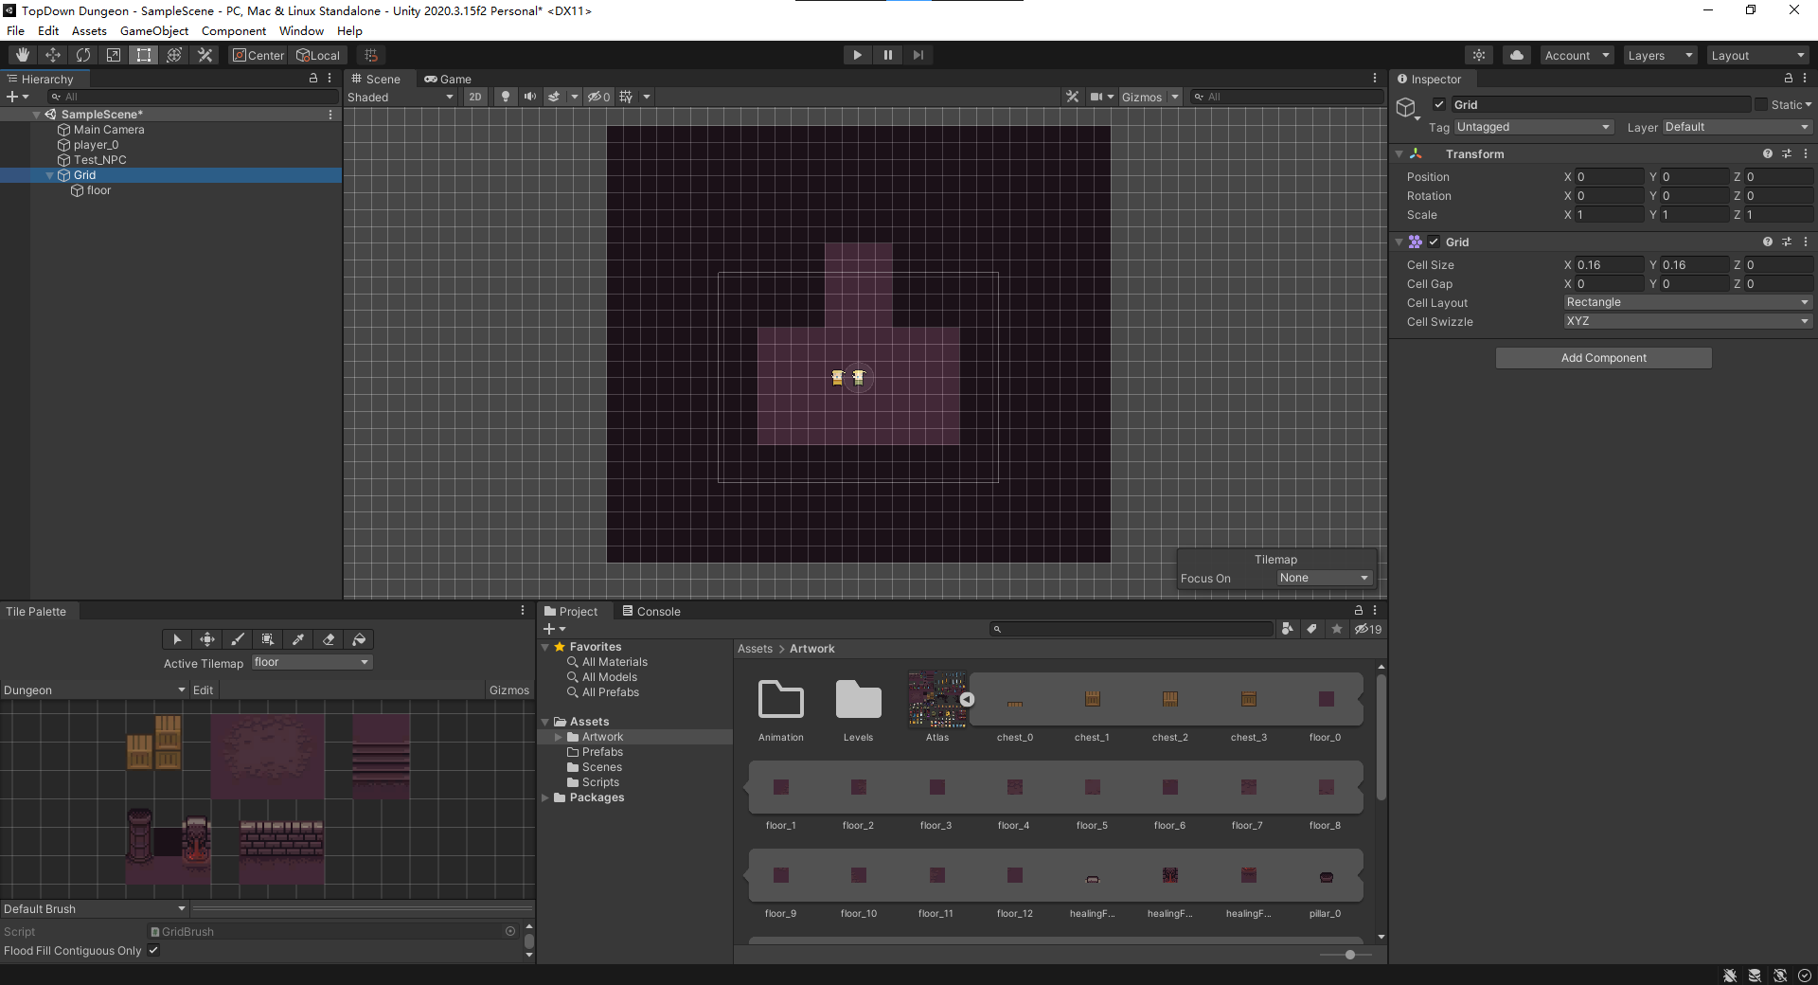Toggle Flood Fill Contiguous Only checkbox
The image size is (1818, 985).
[153, 950]
